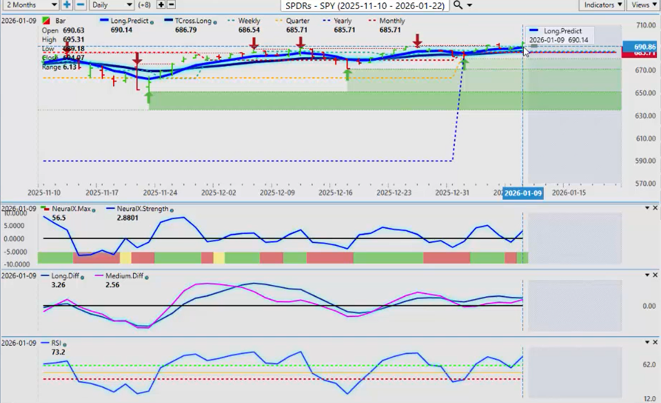Expand the arrow beside the search icon

[470, 5]
